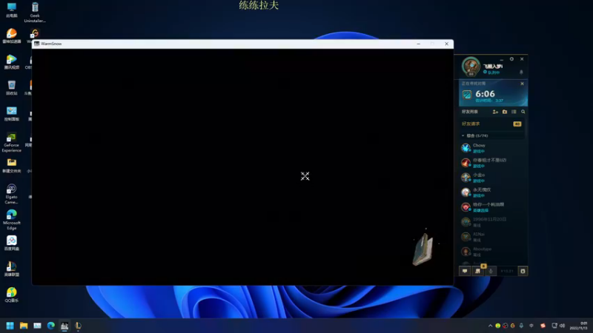593x333 pixels.
Task: Open 回收站 recycle bin desktop icon
Action: tap(11, 87)
